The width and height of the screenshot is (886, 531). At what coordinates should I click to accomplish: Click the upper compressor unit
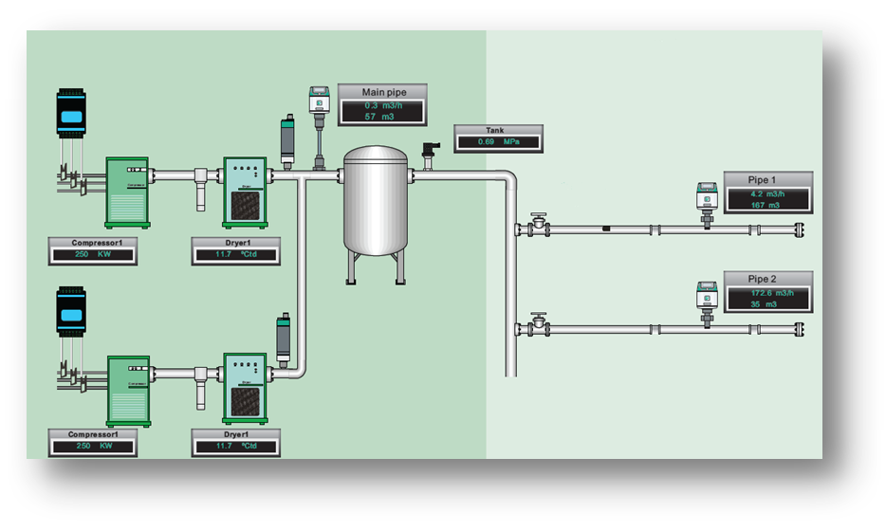(x=128, y=192)
